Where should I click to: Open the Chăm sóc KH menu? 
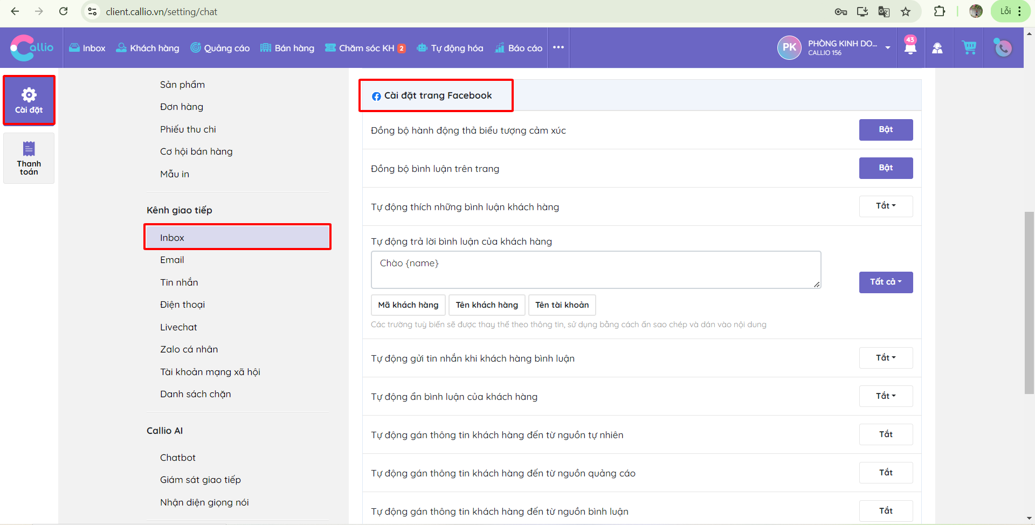(x=365, y=48)
